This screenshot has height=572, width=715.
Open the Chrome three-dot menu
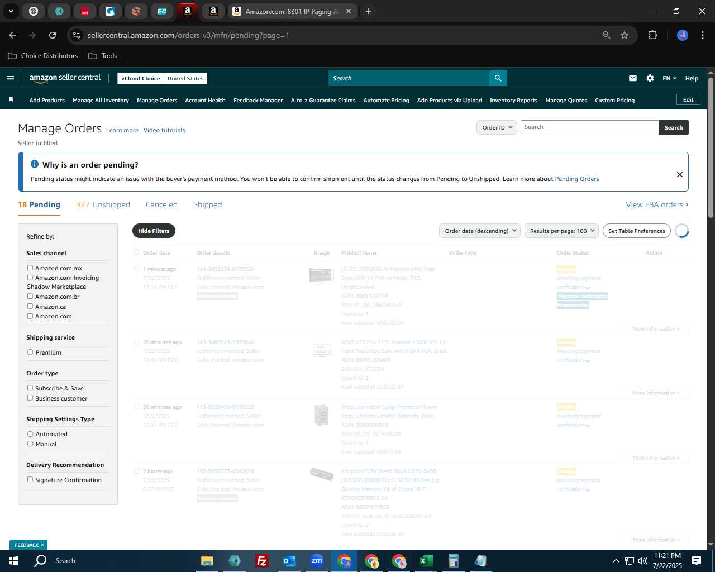tap(702, 35)
